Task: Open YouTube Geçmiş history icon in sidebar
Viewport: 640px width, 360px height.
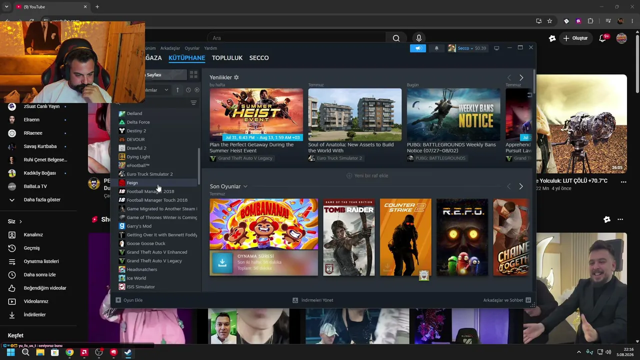Action: (x=12, y=248)
